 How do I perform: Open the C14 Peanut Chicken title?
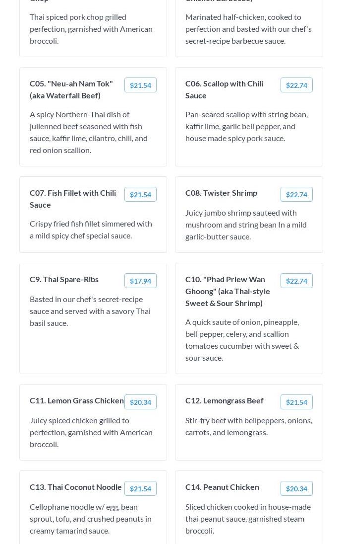[x=222, y=487]
